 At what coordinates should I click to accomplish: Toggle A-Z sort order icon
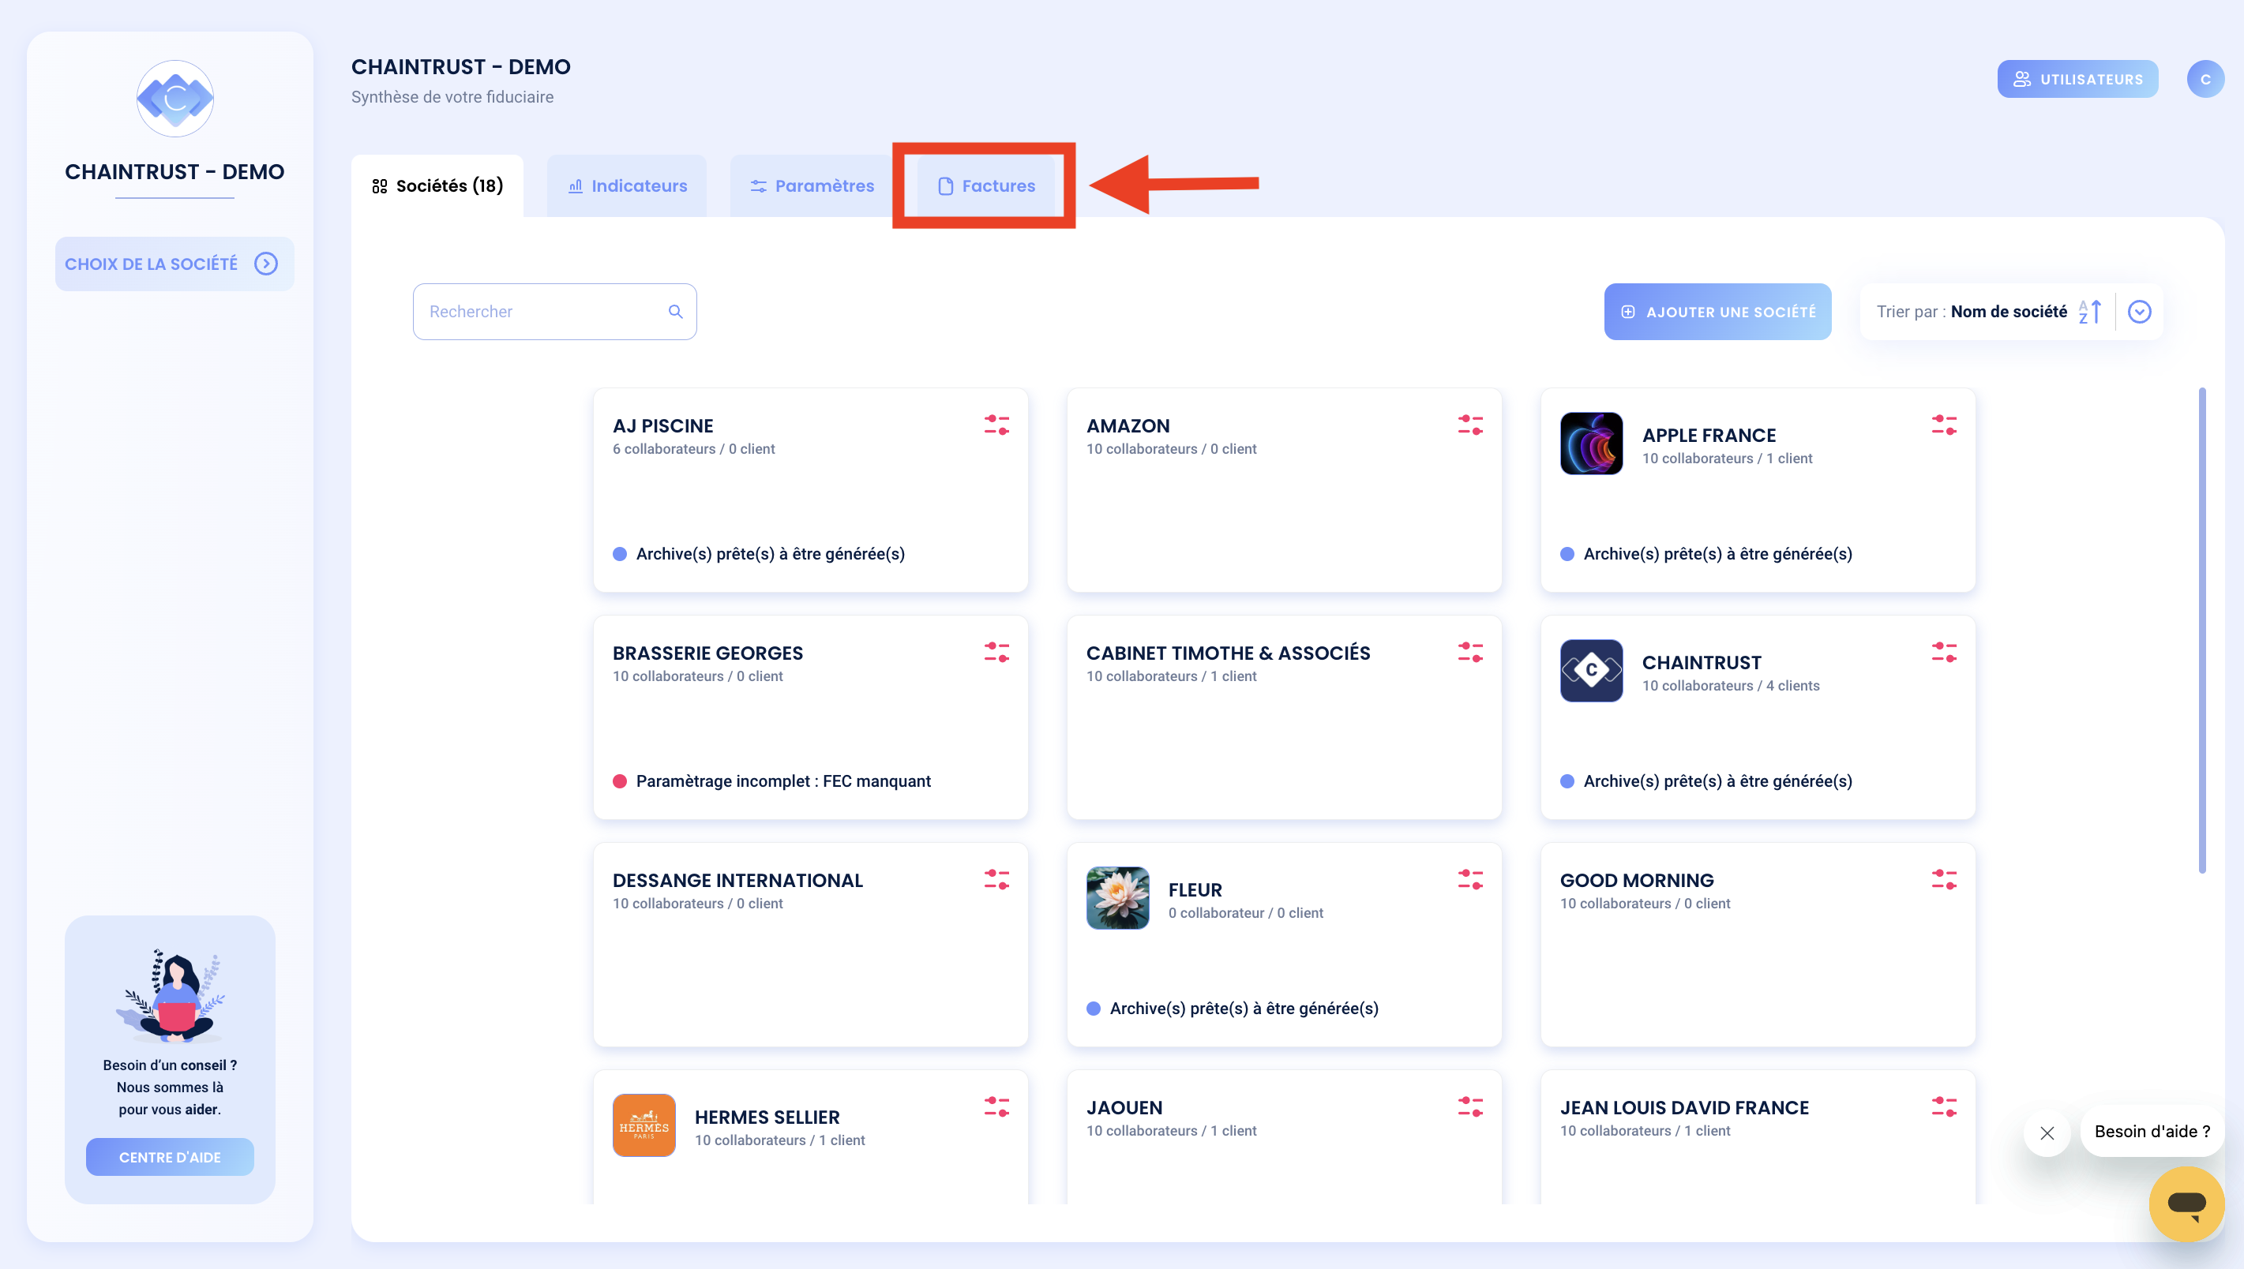2090,311
